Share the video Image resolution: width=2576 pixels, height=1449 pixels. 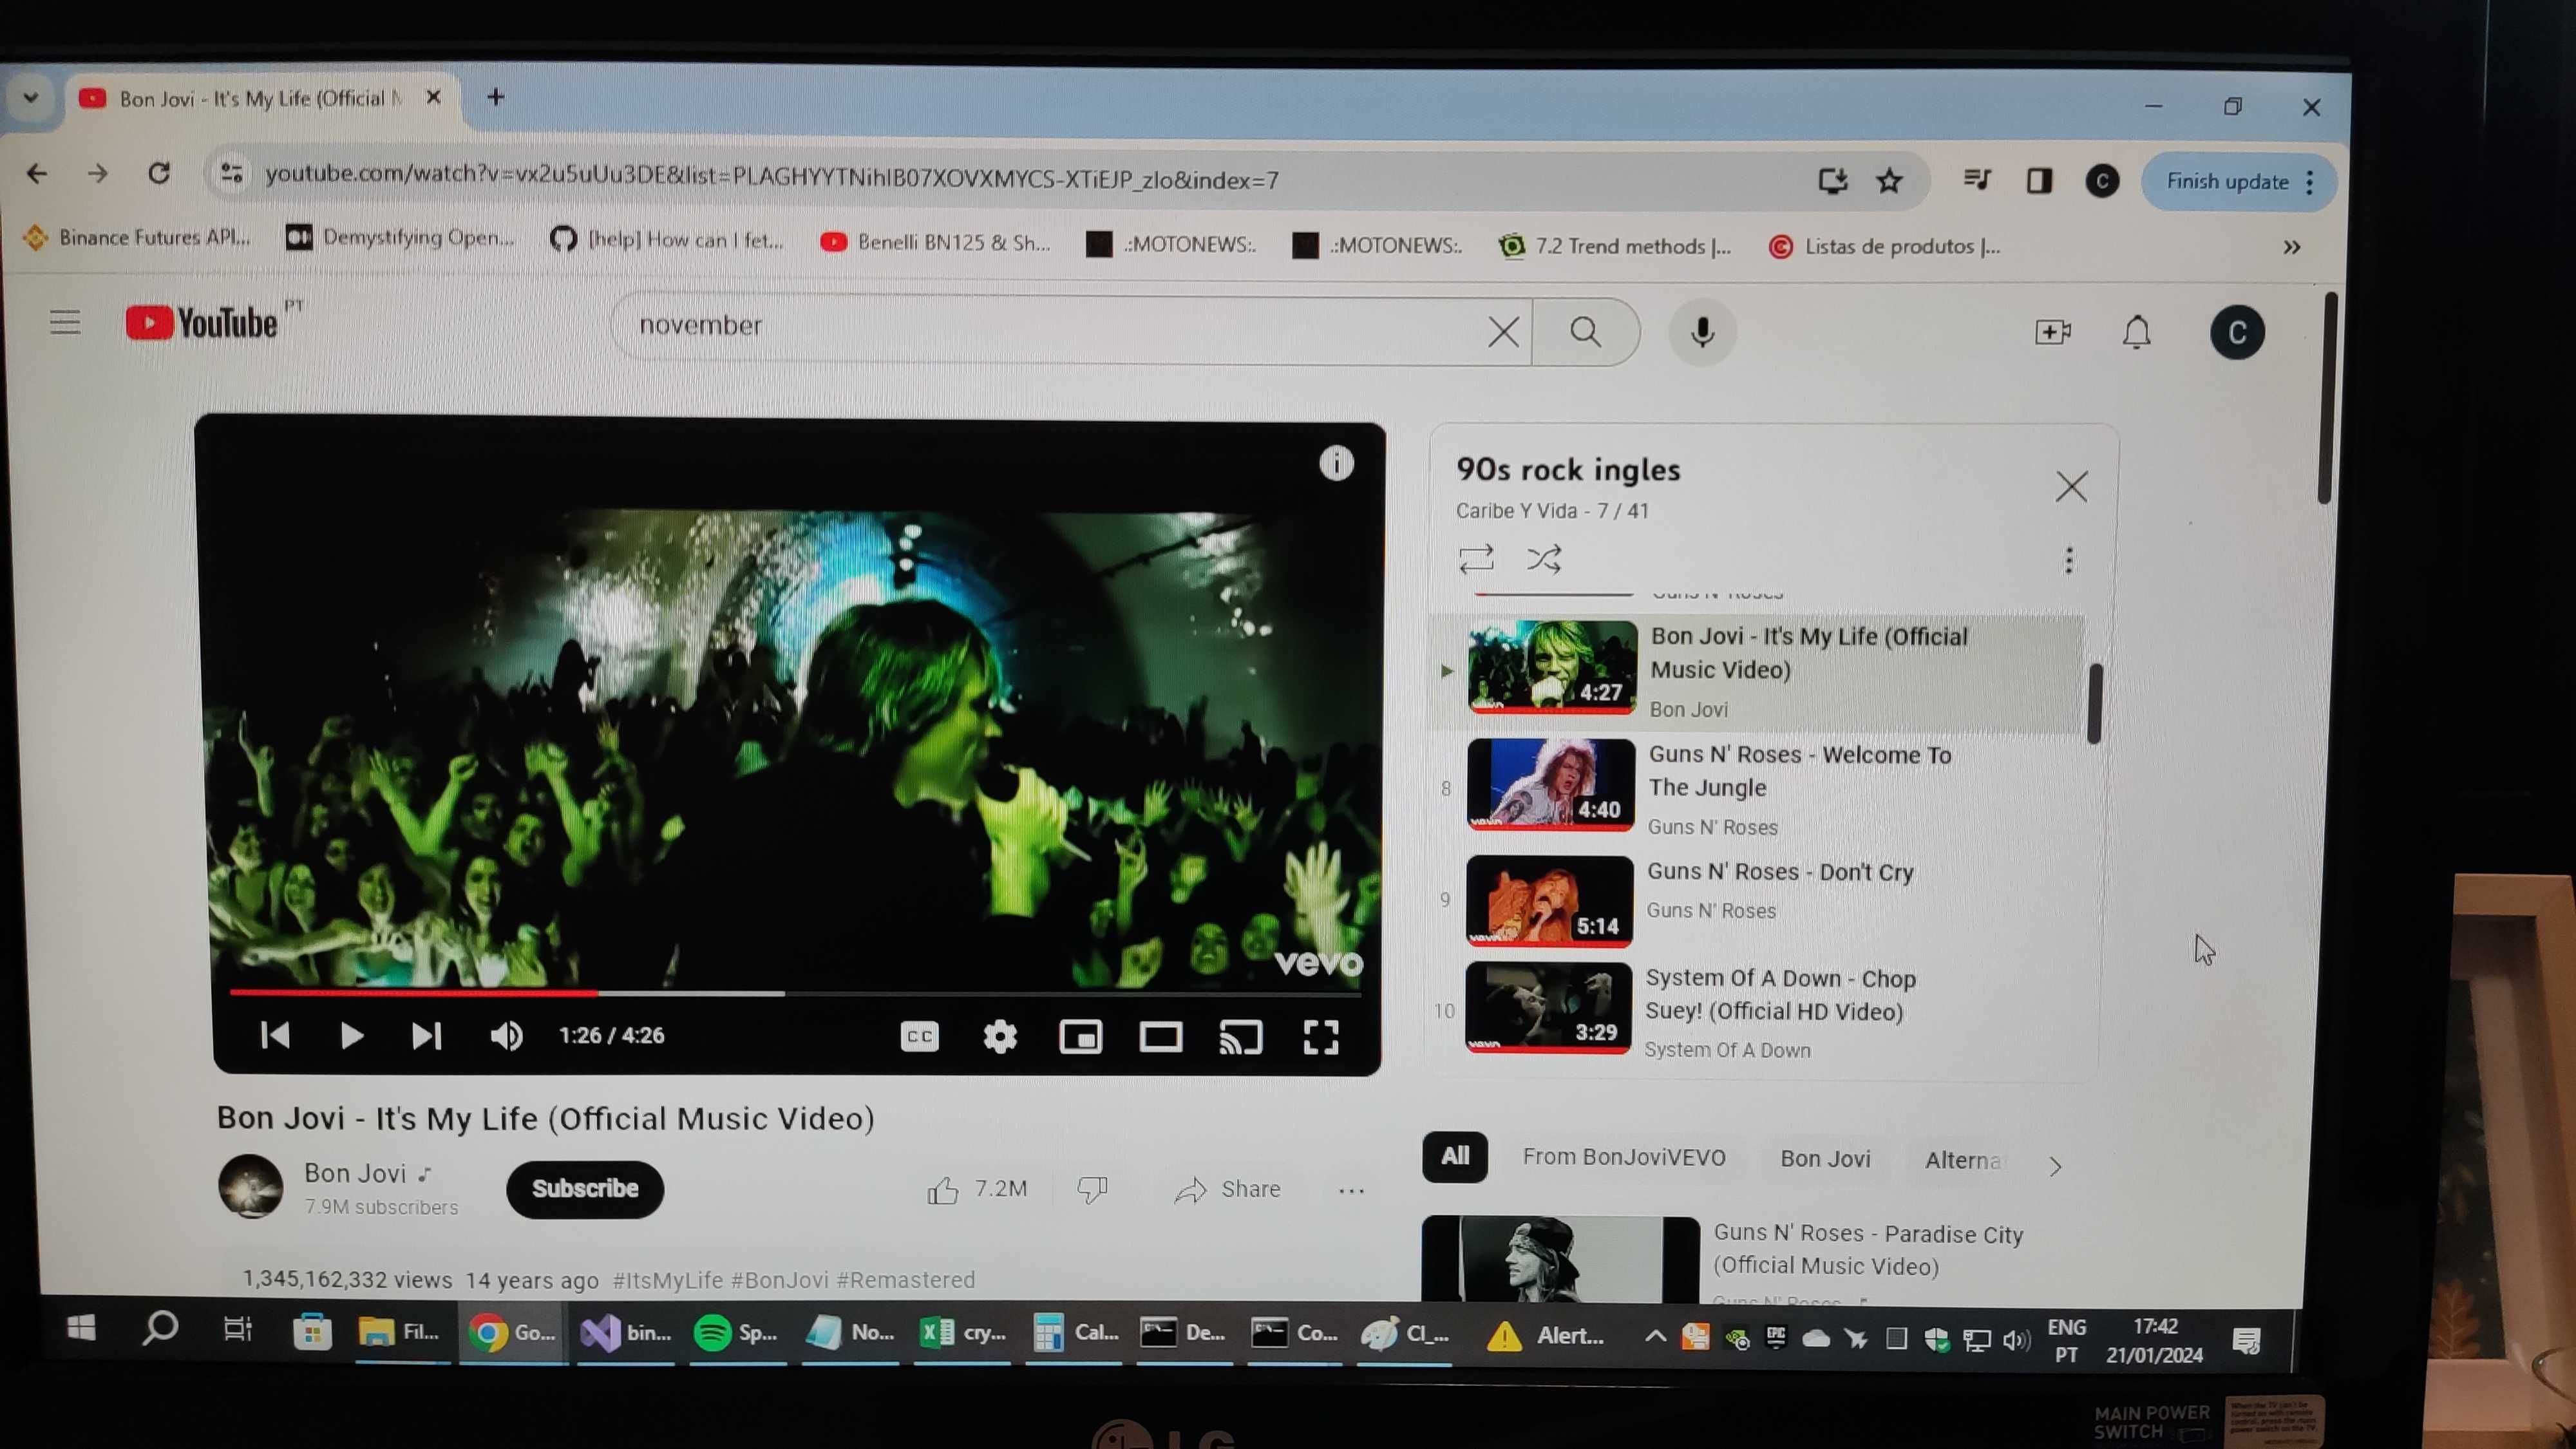point(1228,1189)
